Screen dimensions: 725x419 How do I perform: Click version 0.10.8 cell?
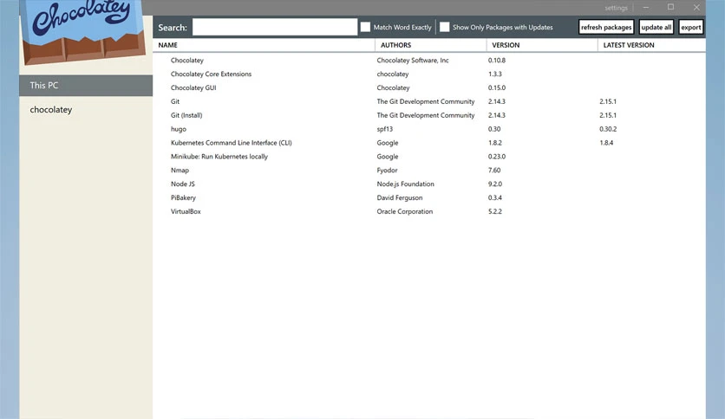[497, 61]
